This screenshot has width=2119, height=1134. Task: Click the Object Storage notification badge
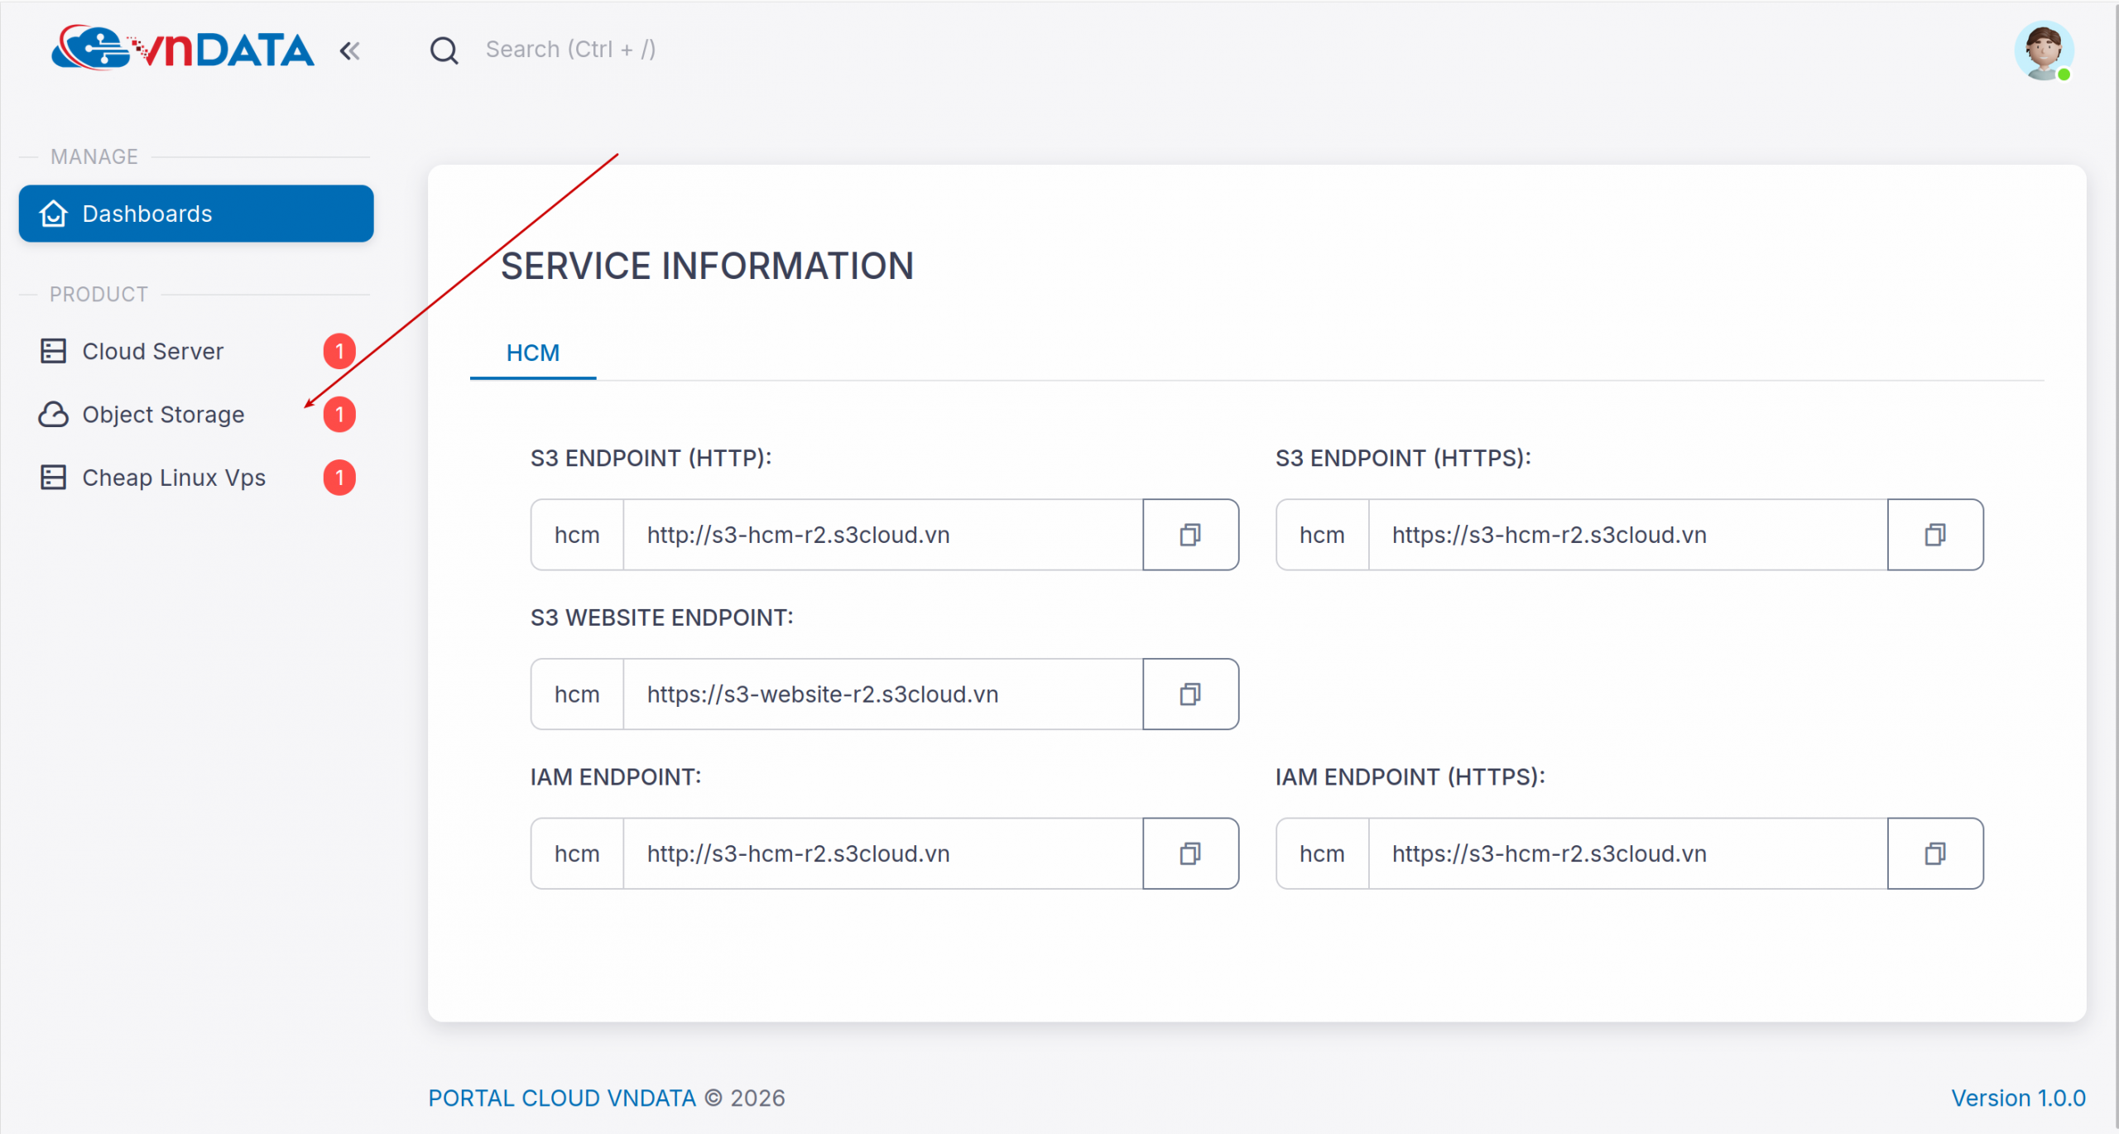(x=339, y=415)
